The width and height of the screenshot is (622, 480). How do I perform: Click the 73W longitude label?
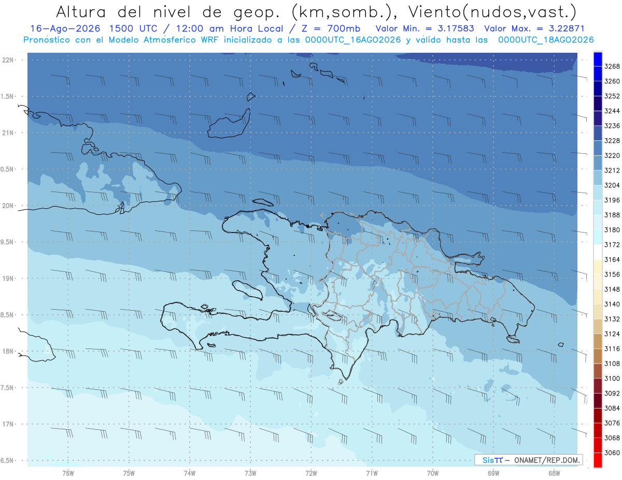(250, 473)
